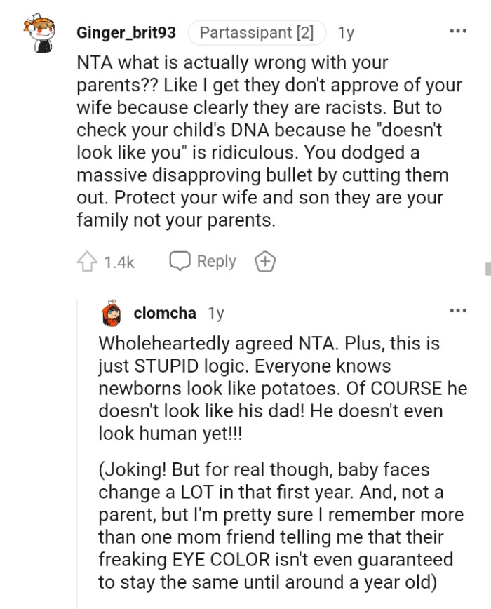Image resolution: width=491 pixels, height=609 pixels.
Task: Toggle an upvote on Ginger_brit93's comment
Action: click(87, 260)
